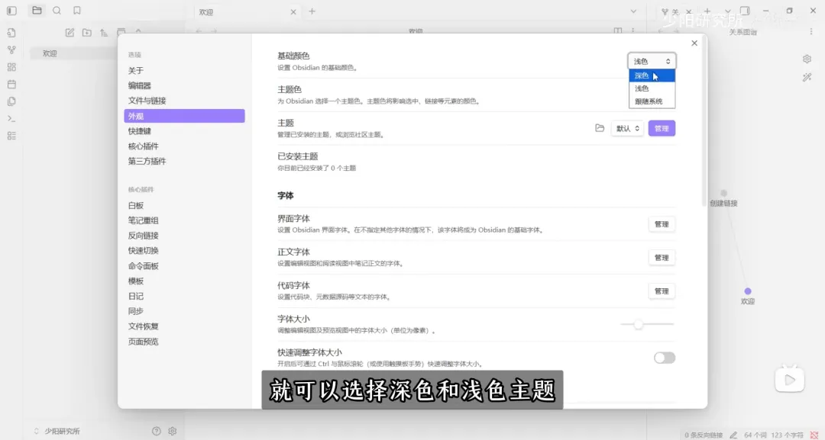Click the create new folder icon
The width and height of the screenshot is (825, 440).
coord(87,32)
